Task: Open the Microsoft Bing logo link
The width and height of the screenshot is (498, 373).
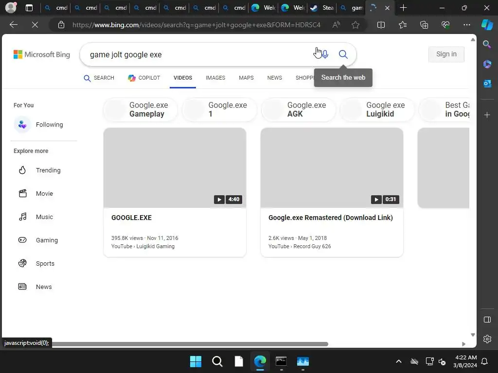Action: (42, 54)
